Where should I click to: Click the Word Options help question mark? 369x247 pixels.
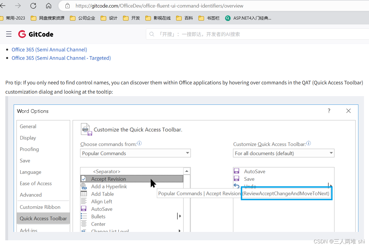point(329,111)
